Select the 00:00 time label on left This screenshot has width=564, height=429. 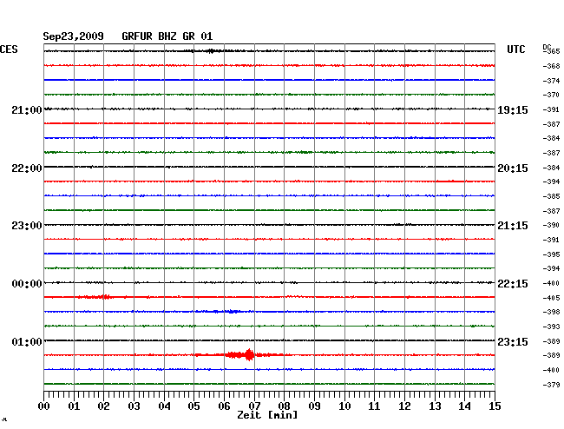27,284
